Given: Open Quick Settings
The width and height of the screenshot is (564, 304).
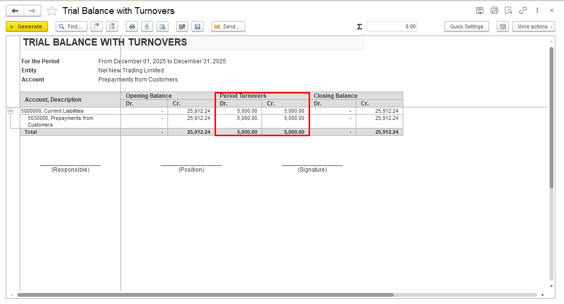Looking at the screenshot, I should point(467,26).
